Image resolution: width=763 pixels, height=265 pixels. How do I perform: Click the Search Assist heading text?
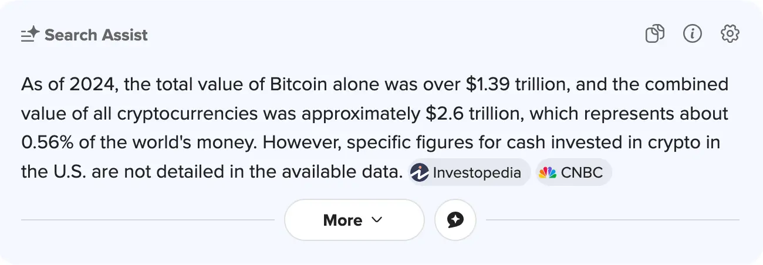click(x=96, y=35)
